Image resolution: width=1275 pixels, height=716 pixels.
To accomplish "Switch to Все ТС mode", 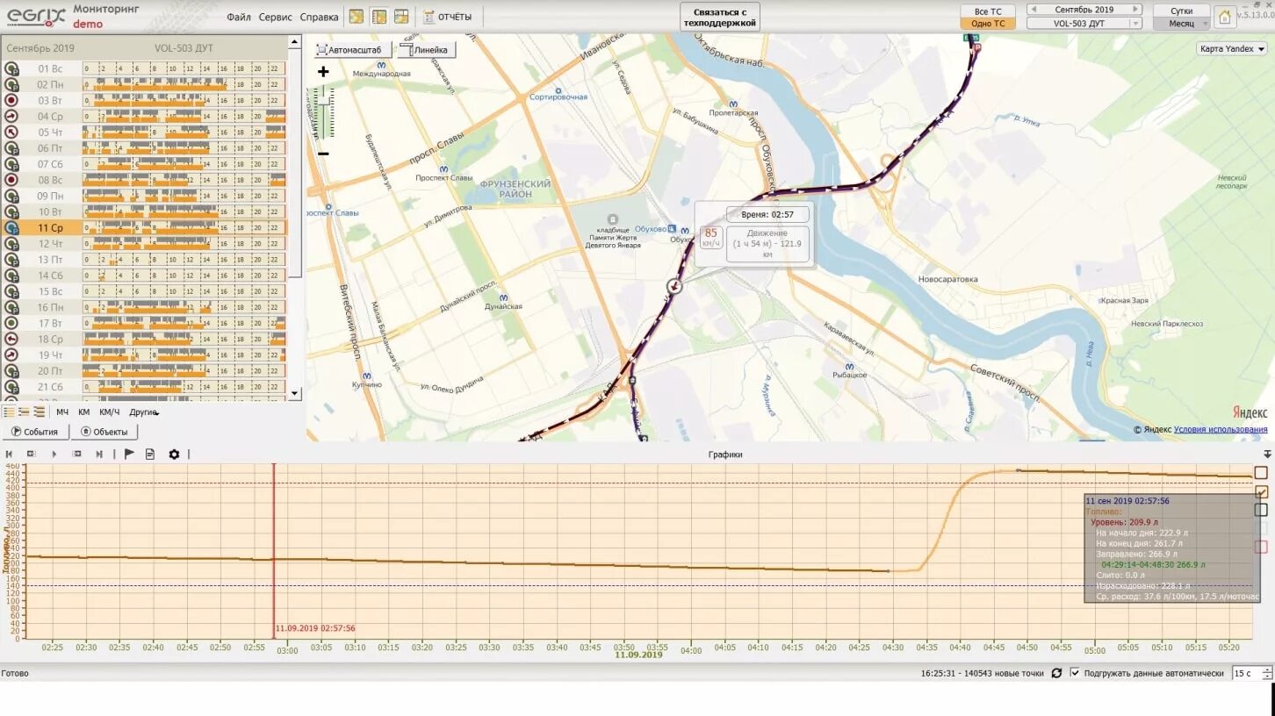I will 988,11.
